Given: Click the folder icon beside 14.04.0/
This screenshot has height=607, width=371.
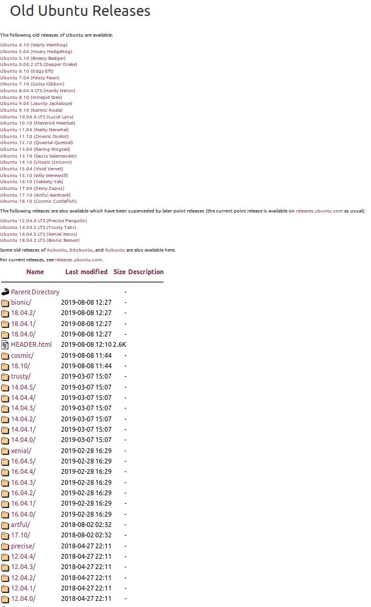Looking at the screenshot, I should click(5, 440).
